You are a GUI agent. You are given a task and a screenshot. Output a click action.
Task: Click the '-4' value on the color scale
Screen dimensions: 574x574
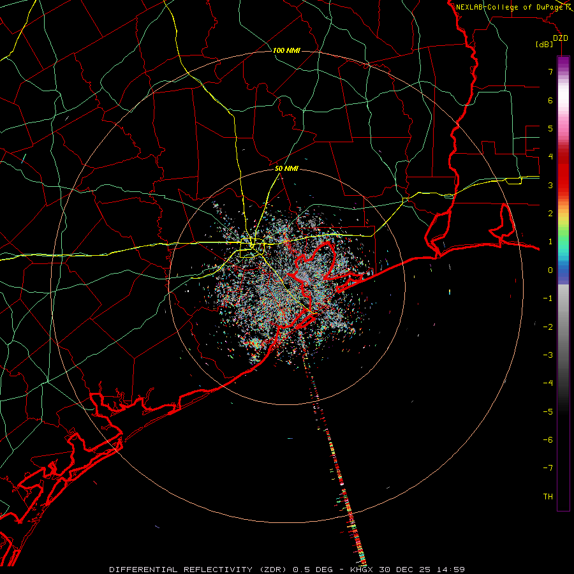pos(548,383)
